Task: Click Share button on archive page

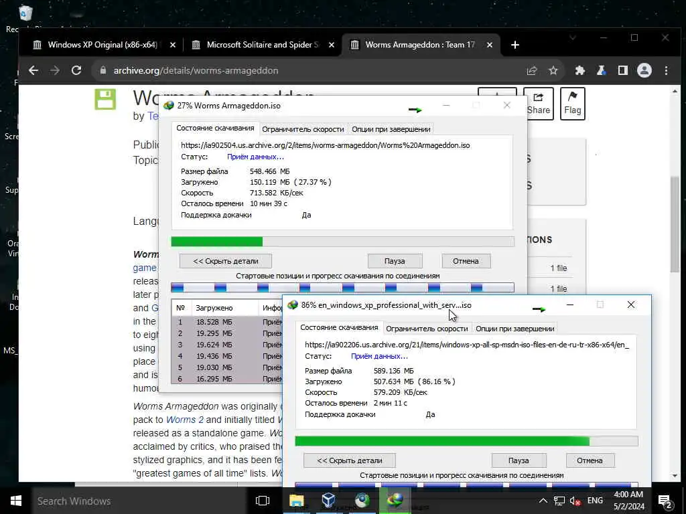Action: tap(538, 104)
